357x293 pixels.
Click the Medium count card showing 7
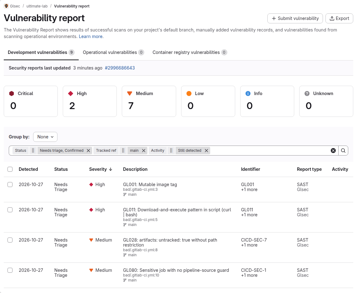coord(149,101)
